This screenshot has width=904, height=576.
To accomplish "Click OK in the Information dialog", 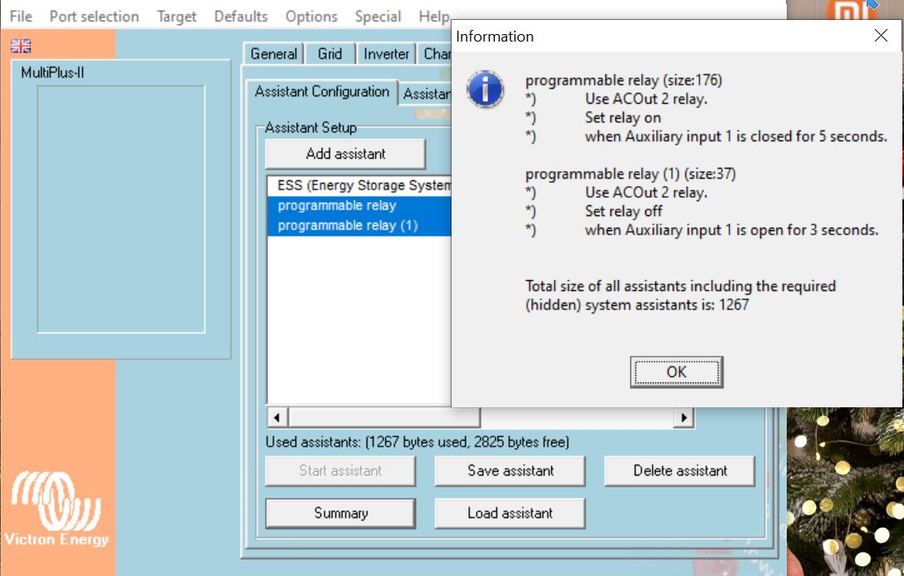I will (x=676, y=372).
